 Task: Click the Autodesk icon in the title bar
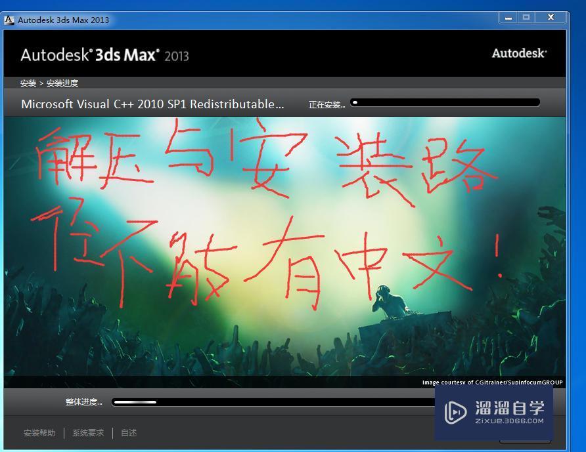pos(9,20)
